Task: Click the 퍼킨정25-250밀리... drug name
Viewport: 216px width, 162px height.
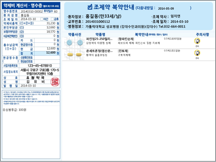Action: 99,39
